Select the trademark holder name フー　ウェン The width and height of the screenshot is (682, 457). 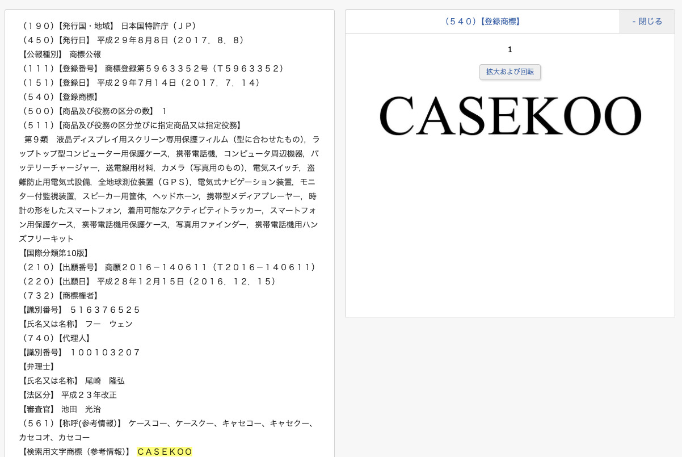tap(110, 324)
